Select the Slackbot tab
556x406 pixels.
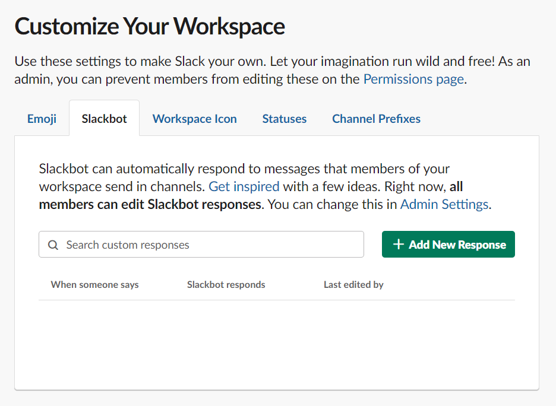105,119
